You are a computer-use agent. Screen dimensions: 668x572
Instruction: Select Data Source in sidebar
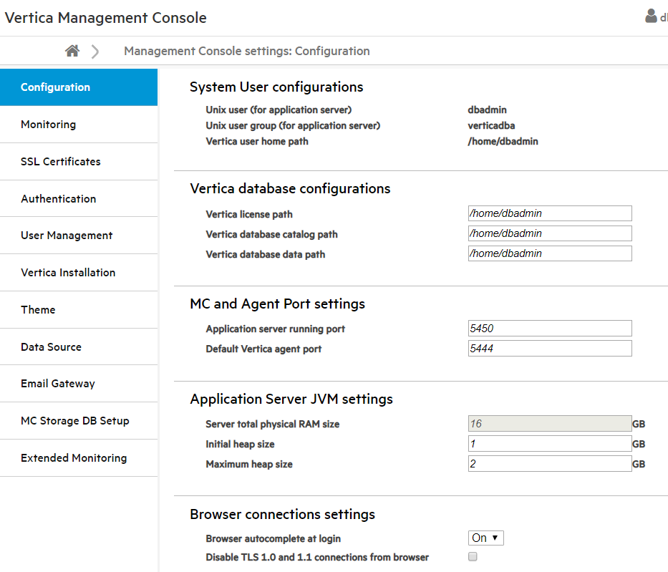[79, 346]
